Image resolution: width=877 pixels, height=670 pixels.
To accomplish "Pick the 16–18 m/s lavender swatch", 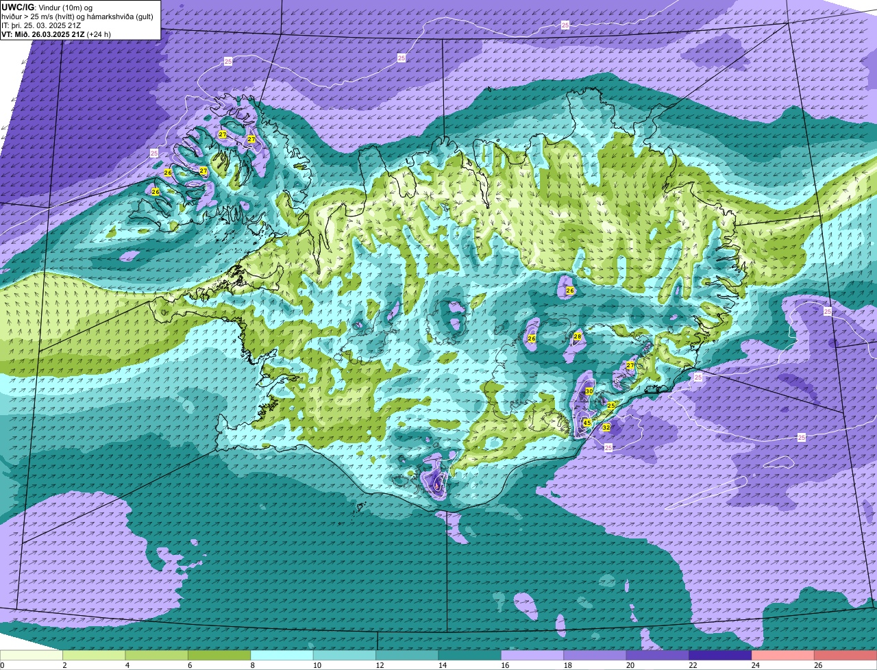I will 532,655.
